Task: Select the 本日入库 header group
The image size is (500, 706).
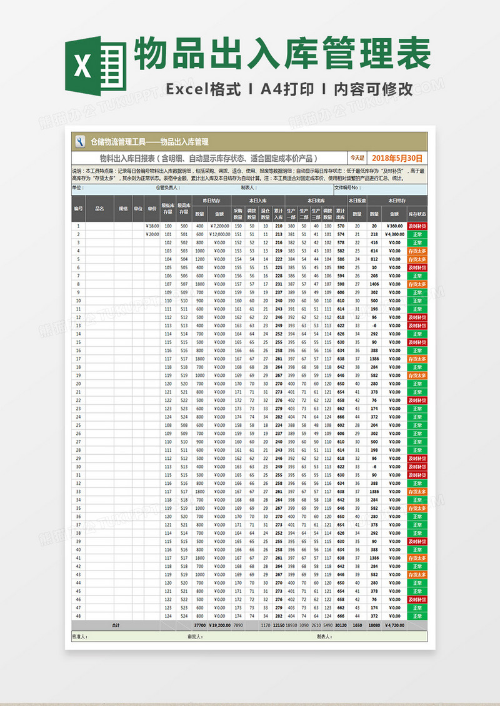Action: point(258,201)
